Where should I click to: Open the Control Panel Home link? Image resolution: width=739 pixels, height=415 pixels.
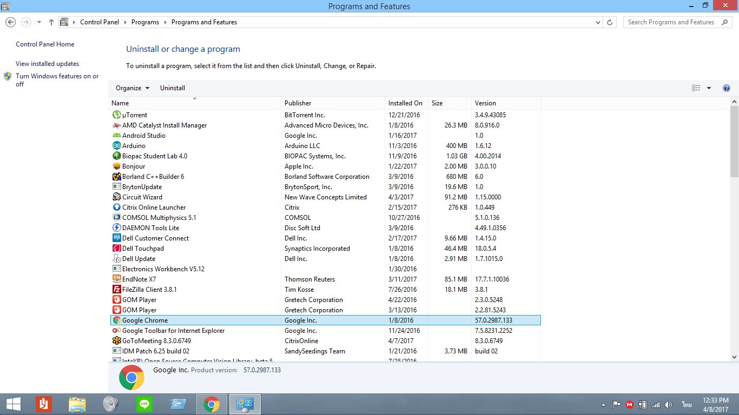45,44
